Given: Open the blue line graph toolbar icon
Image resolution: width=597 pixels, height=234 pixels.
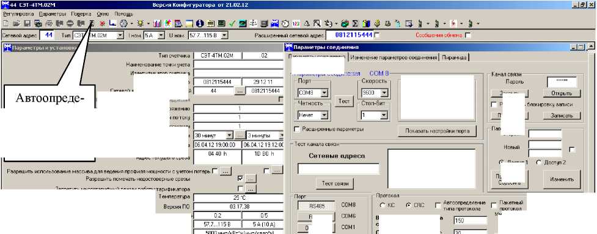Looking at the screenshot, I should click(x=112, y=24).
